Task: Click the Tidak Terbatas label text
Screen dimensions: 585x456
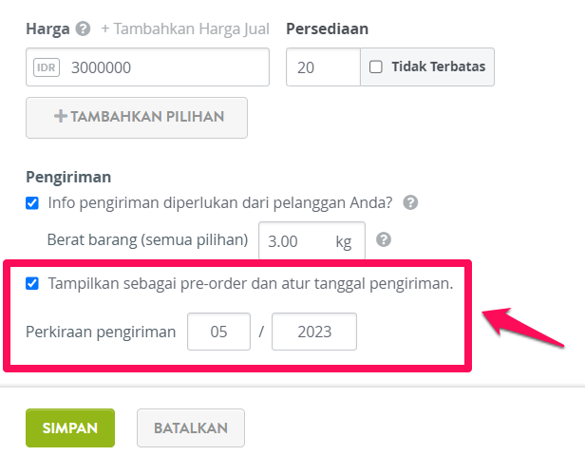Action: point(439,66)
